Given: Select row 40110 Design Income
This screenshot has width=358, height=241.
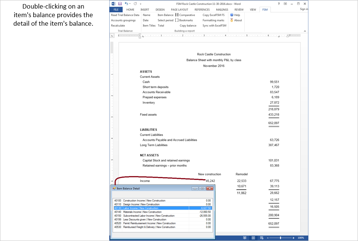Looking at the screenshot, I should click(163, 204).
